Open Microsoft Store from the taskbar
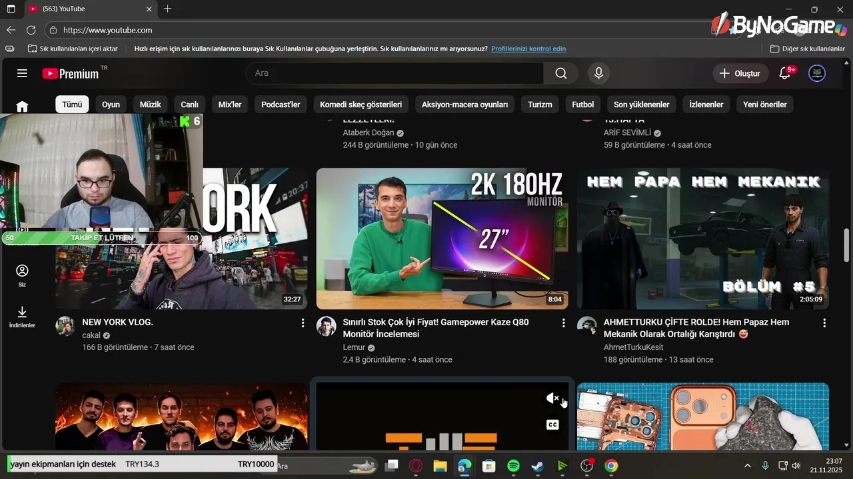The width and height of the screenshot is (853, 479). pos(489,466)
